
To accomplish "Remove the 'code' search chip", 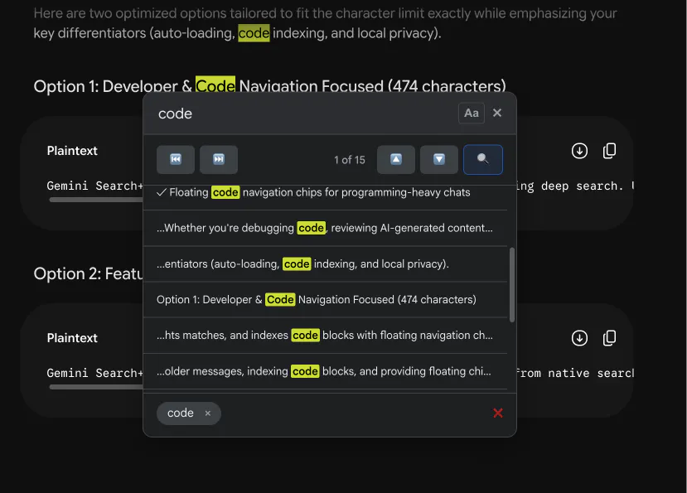I will tap(208, 413).
